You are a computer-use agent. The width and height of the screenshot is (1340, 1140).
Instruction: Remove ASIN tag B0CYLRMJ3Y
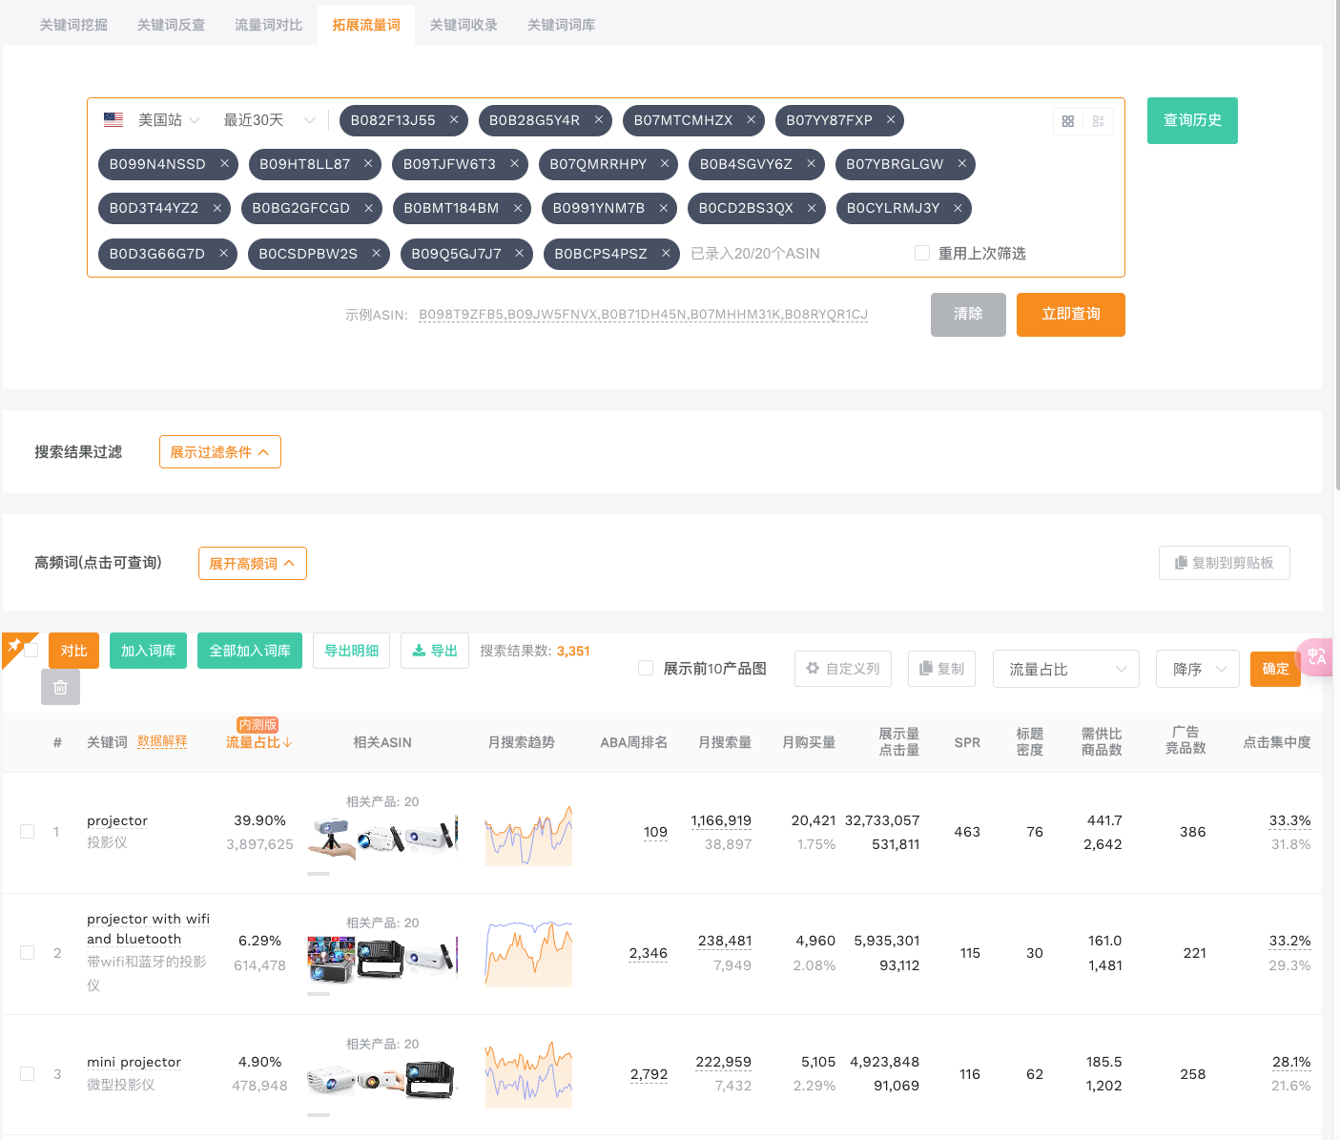[958, 208]
